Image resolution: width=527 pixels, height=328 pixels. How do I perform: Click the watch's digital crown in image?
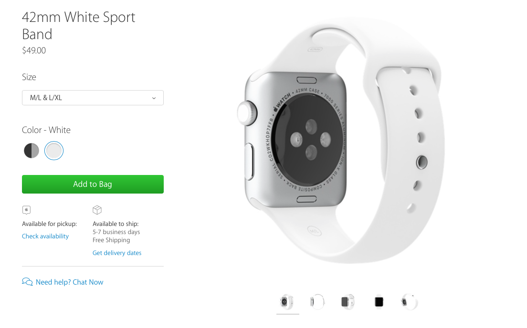[x=247, y=113]
